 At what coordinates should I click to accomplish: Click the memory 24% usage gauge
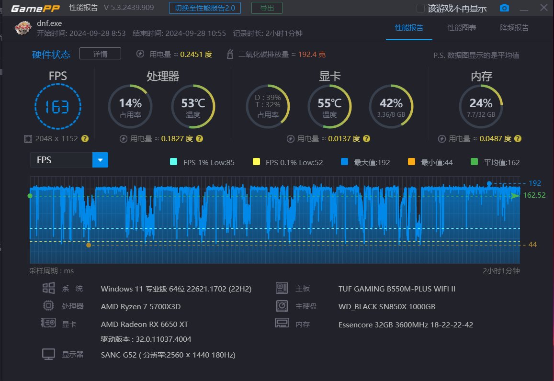[481, 106]
